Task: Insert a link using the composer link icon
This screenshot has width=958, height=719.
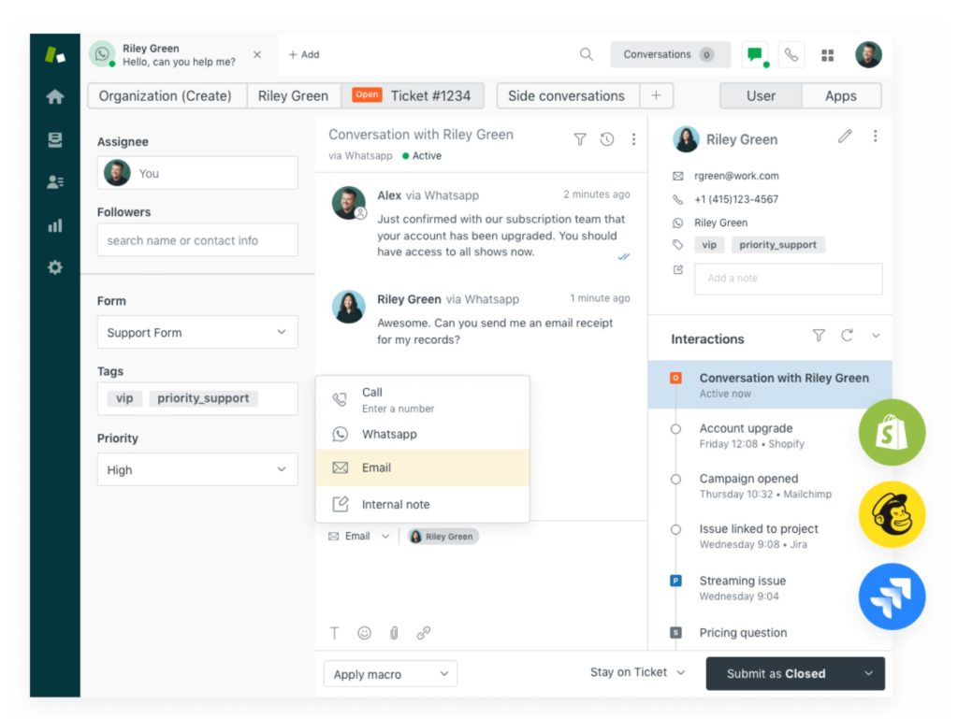Action: (424, 632)
